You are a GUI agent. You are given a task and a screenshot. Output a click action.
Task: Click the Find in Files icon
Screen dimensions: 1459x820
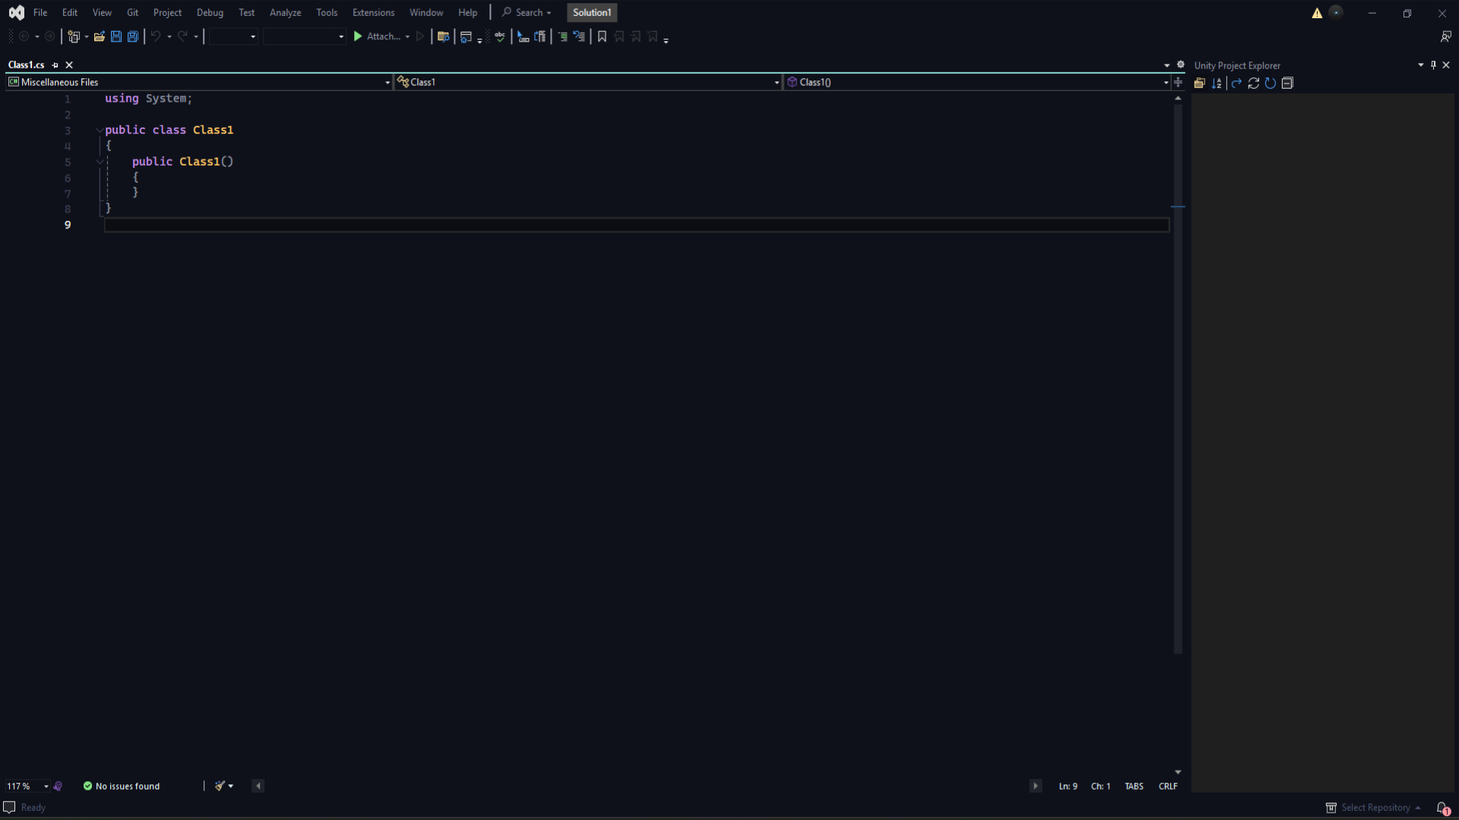[x=443, y=36]
